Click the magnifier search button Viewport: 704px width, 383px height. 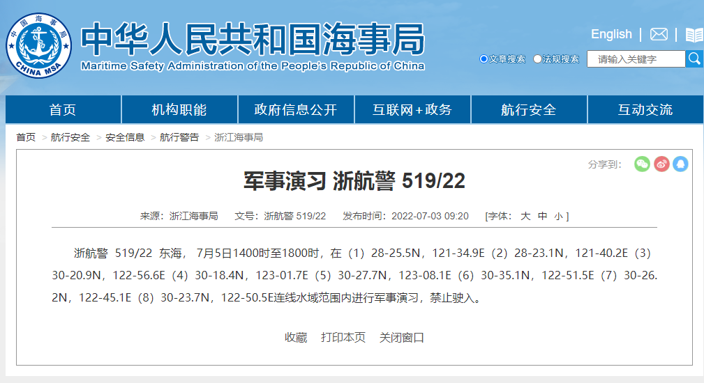click(x=694, y=59)
